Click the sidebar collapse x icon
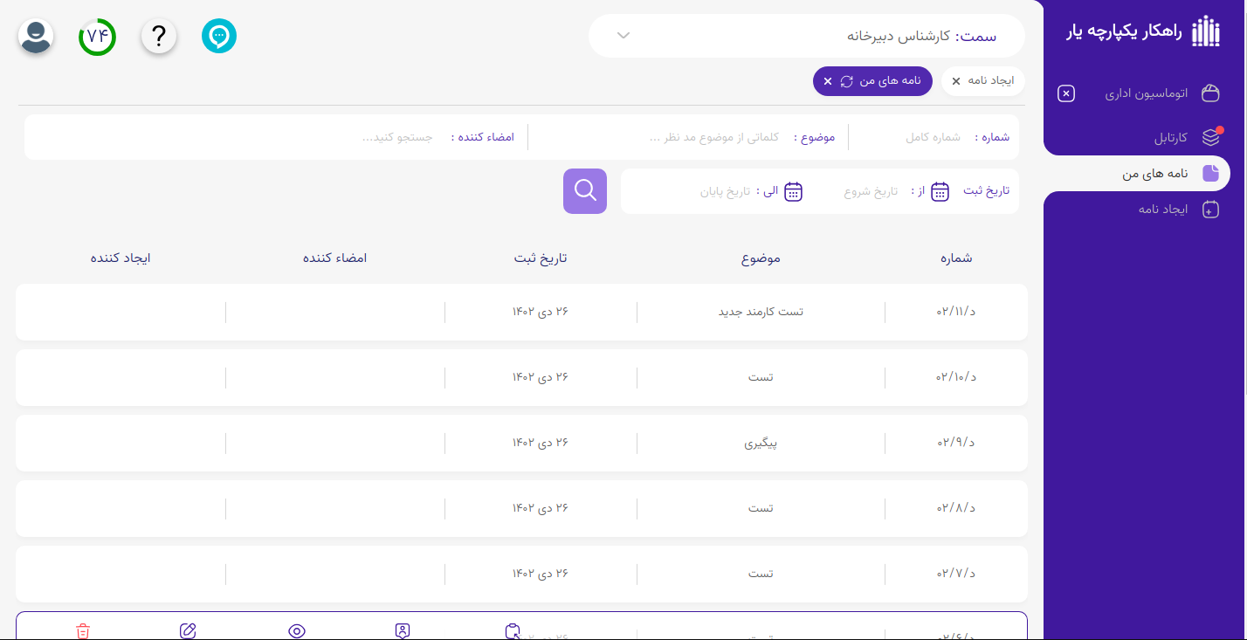 1065,93
